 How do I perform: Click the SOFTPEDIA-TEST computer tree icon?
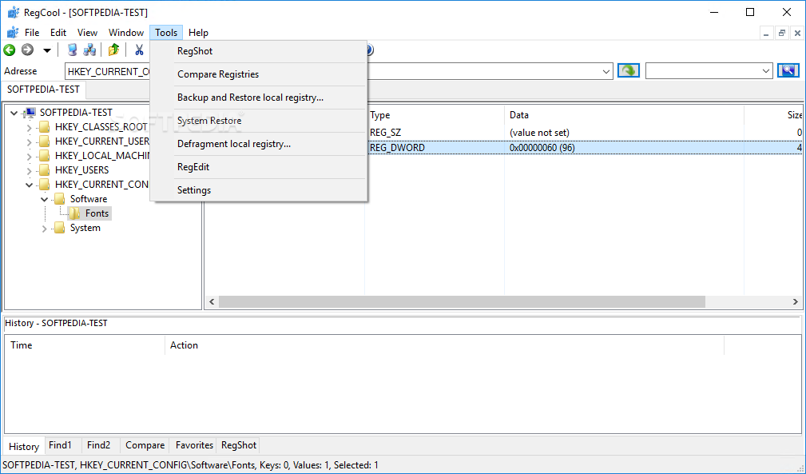tap(30, 113)
